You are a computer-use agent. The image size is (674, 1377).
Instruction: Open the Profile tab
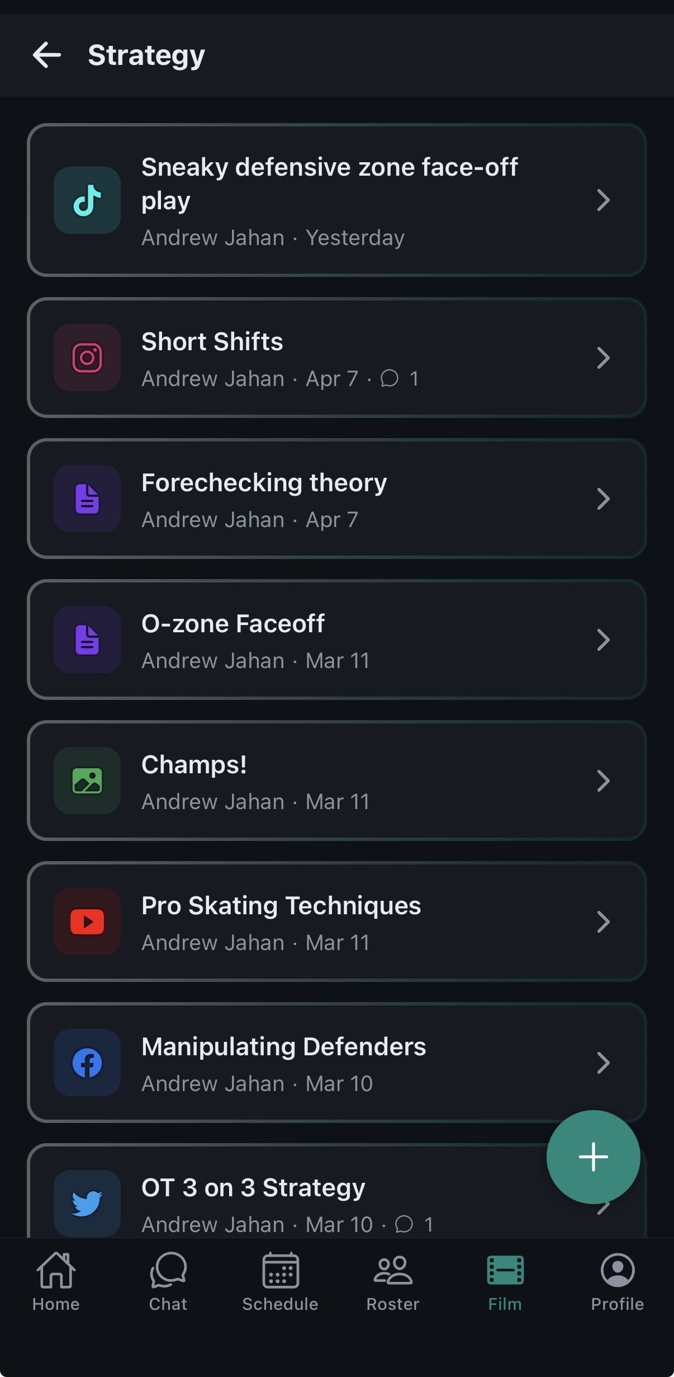click(x=618, y=1281)
